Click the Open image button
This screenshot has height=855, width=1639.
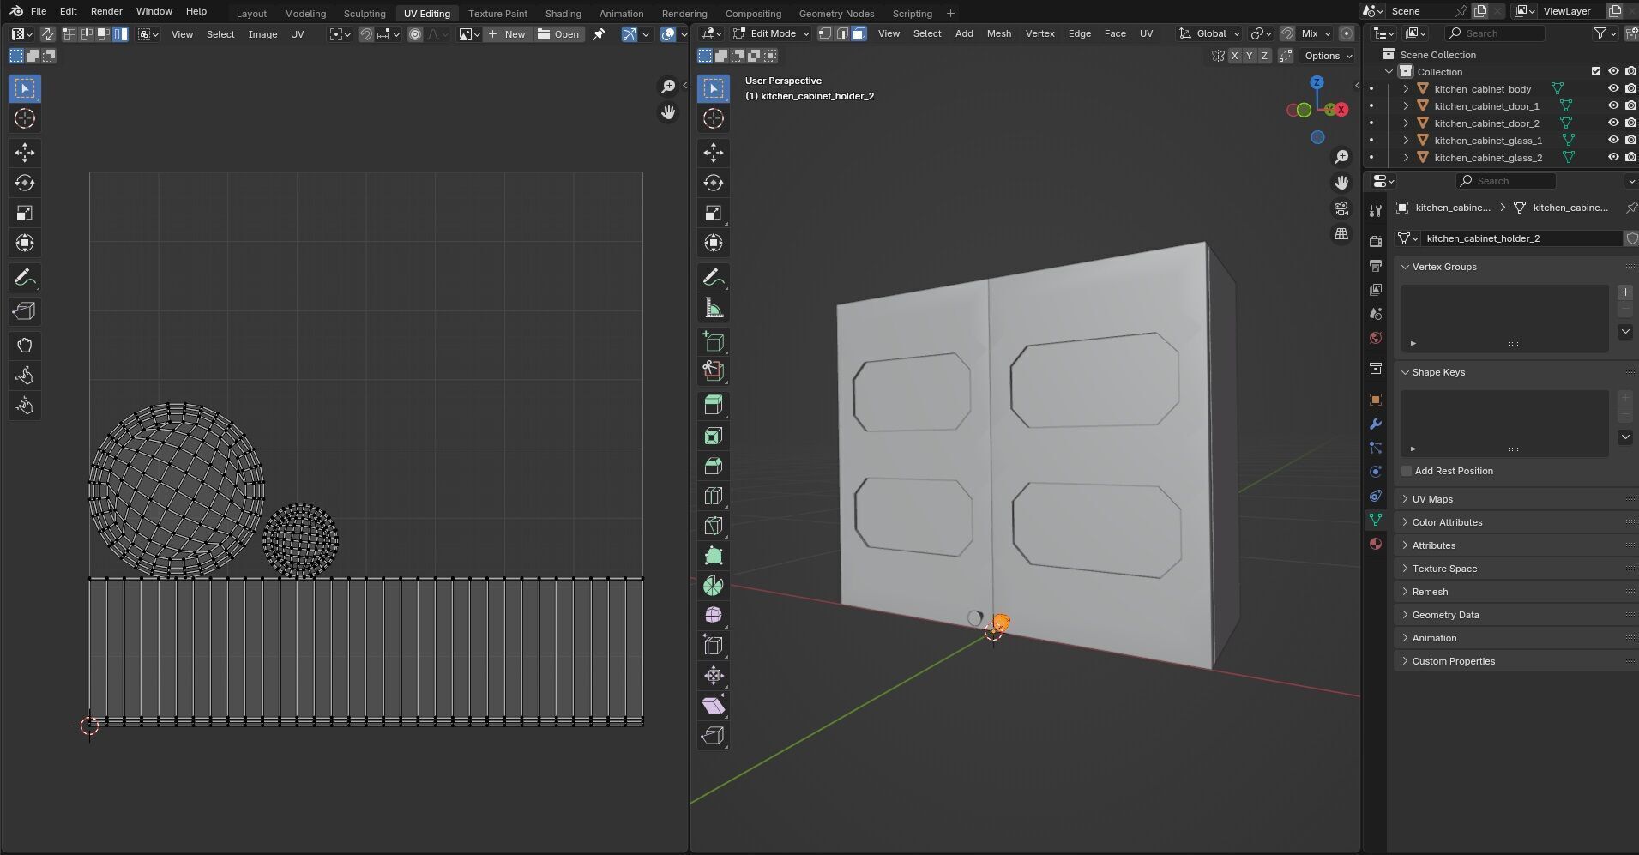point(559,34)
